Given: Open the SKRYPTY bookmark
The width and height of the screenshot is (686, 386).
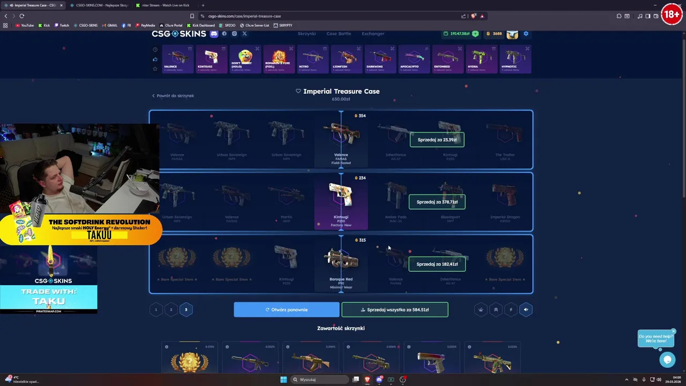Looking at the screenshot, I should 283,25.
